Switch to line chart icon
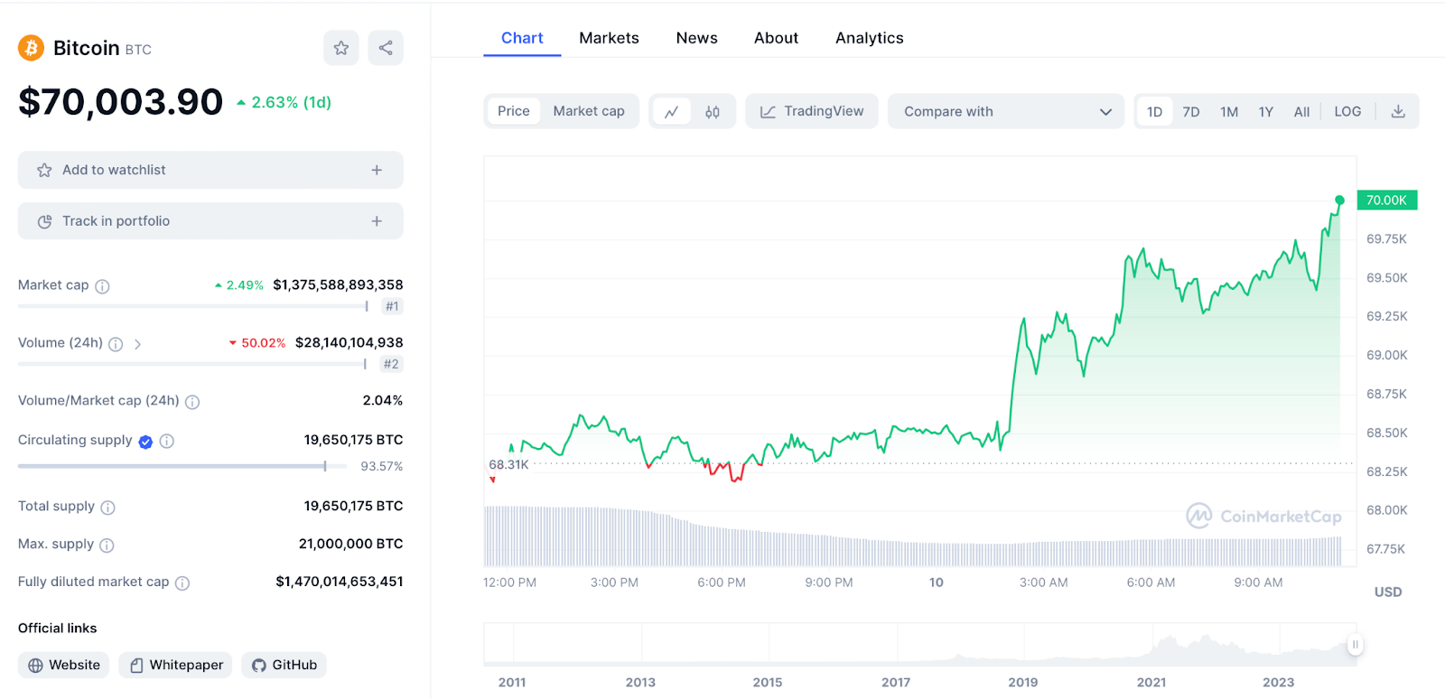1445x699 pixels. (672, 111)
